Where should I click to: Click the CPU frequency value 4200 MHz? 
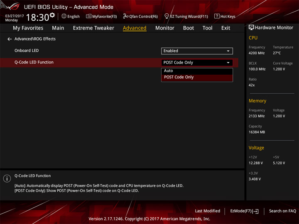pyautogui.click(x=257, y=53)
